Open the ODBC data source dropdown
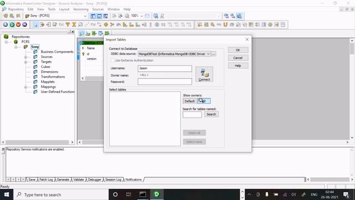This screenshot has width=355, height=200. pyautogui.click(x=208, y=54)
